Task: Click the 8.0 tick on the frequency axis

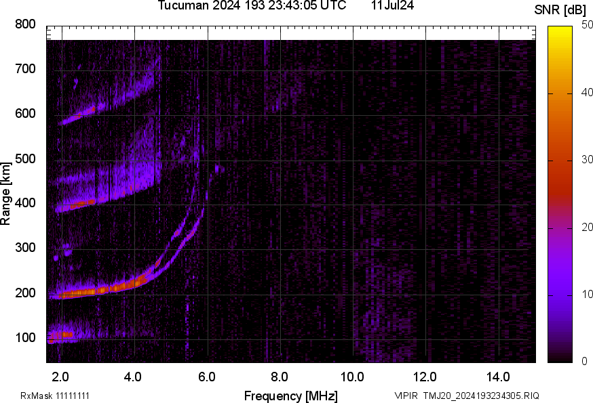Action: (x=280, y=376)
